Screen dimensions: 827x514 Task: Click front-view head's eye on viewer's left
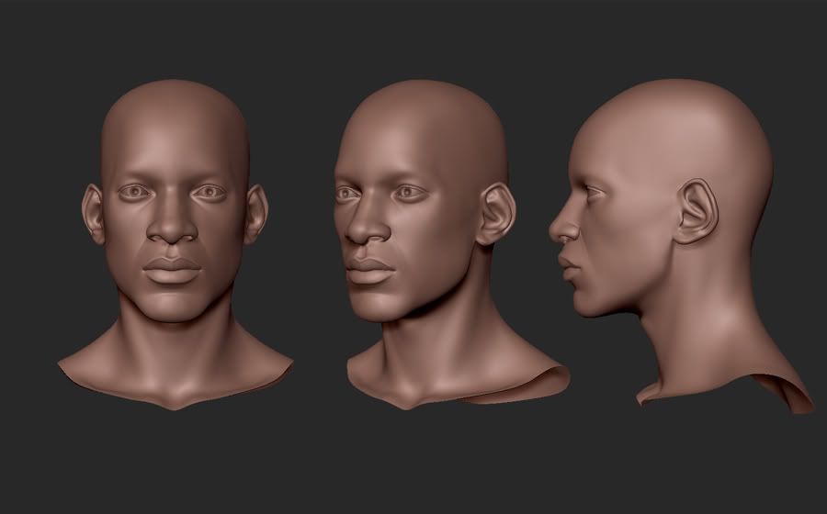click(x=138, y=192)
